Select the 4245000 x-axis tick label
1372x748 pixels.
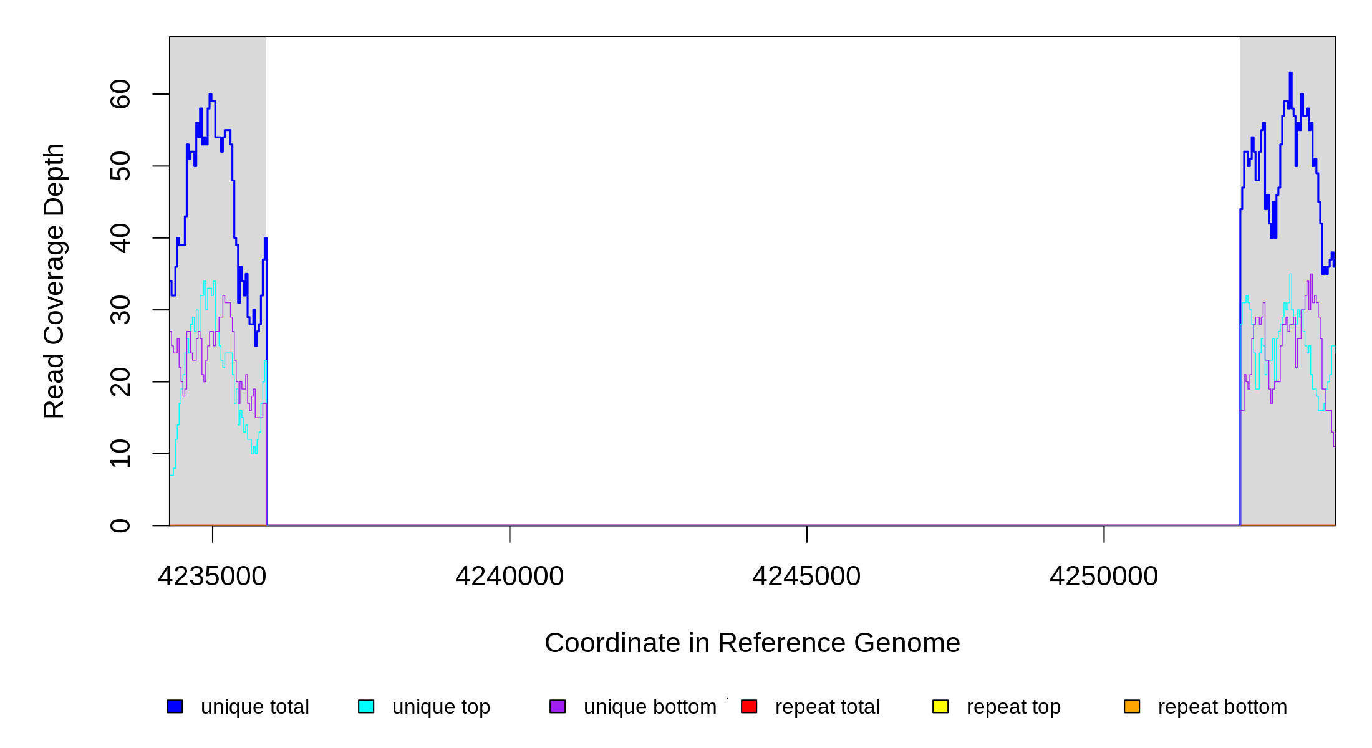806,576
